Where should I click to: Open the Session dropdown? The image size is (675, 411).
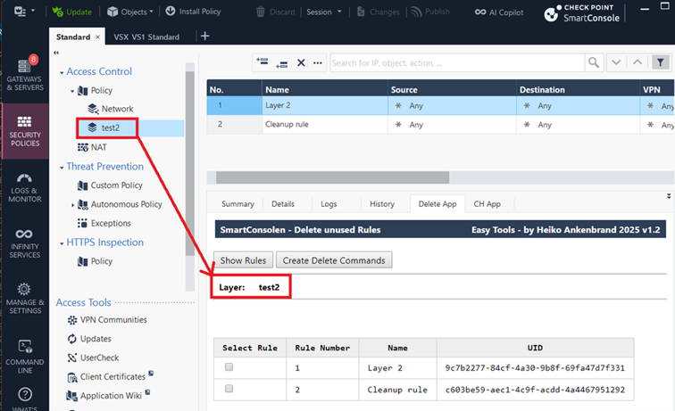[324, 12]
